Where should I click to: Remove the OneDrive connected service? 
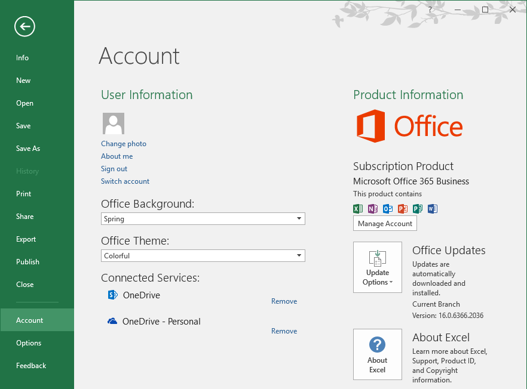click(x=284, y=301)
